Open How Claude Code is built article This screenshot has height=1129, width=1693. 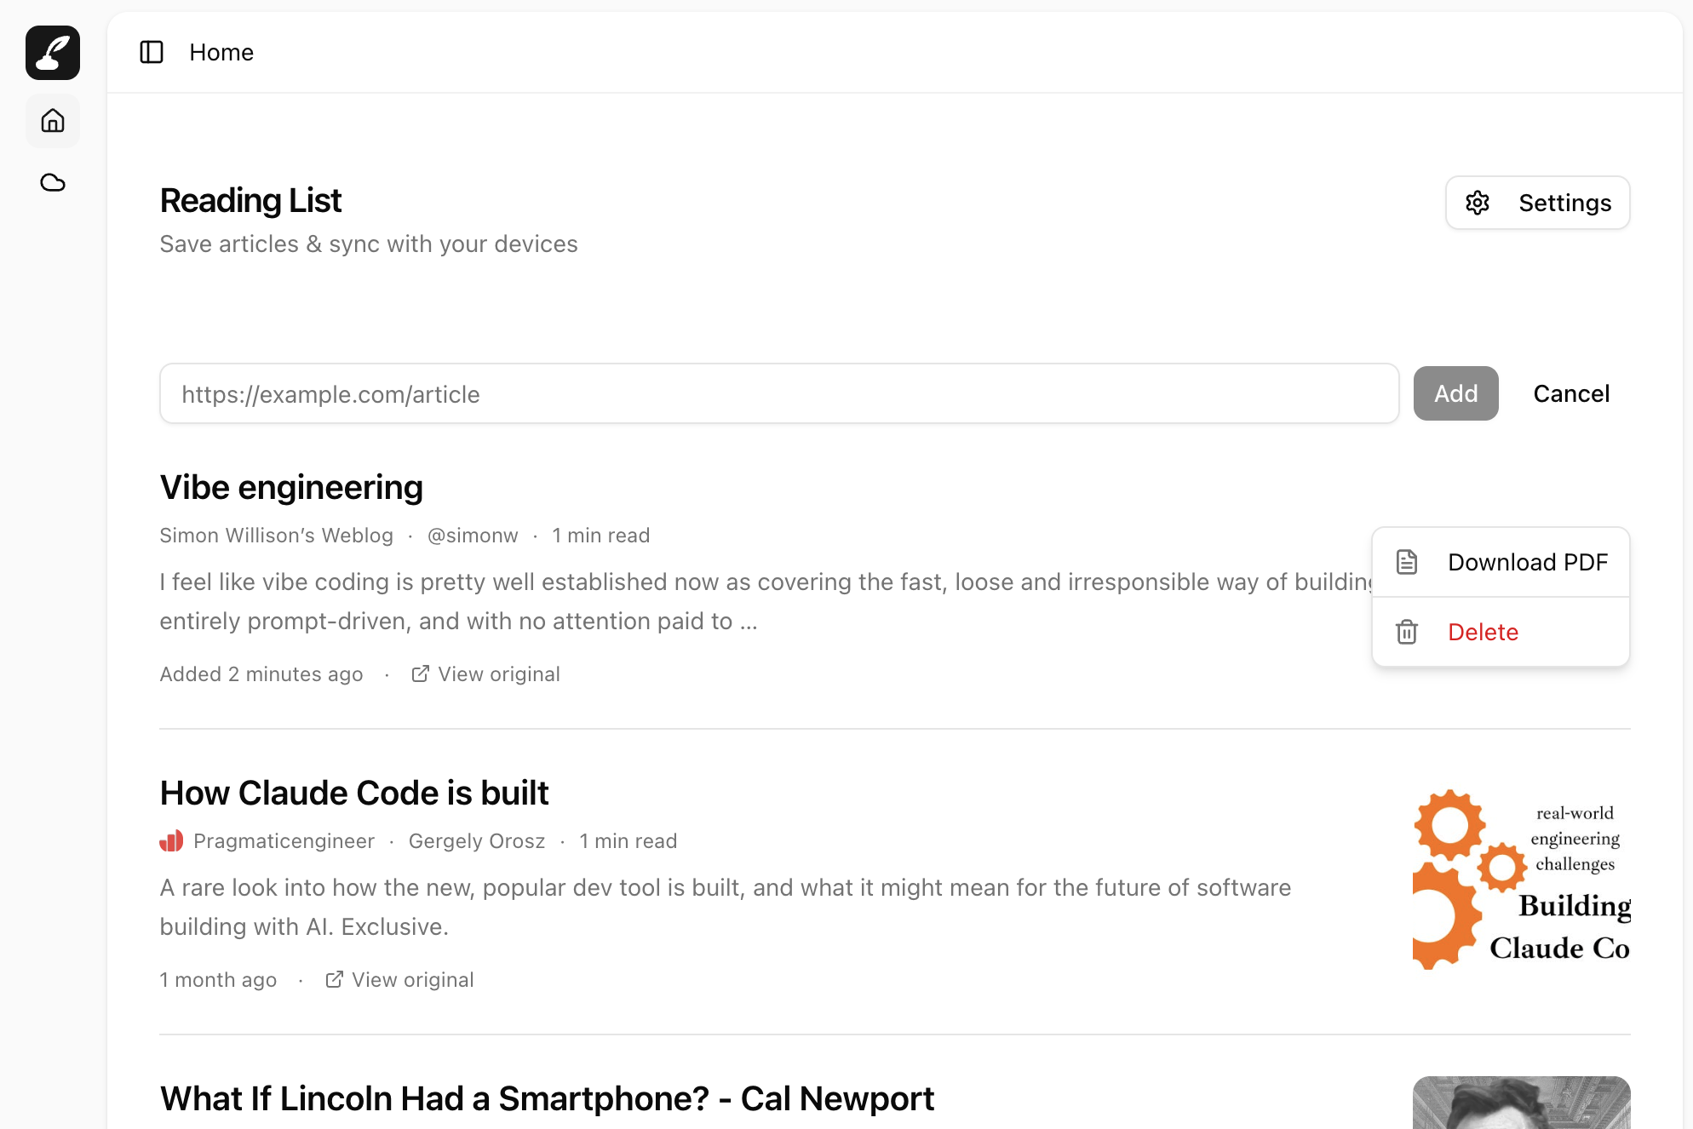pyautogui.click(x=354, y=793)
